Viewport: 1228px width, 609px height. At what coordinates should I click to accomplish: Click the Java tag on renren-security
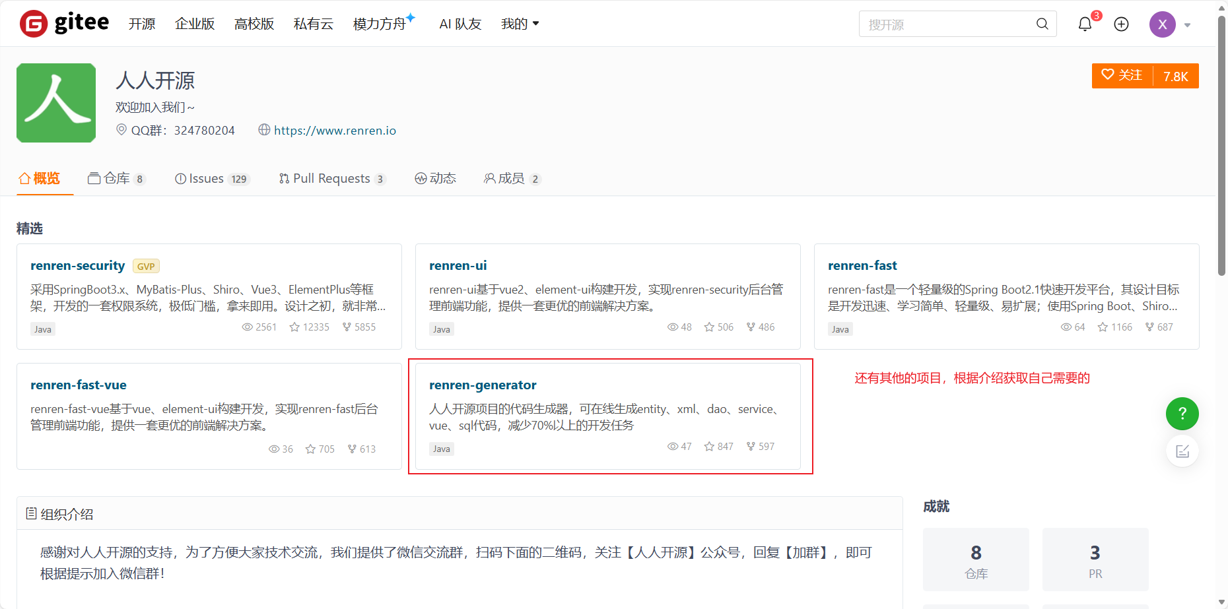tap(43, 329)
